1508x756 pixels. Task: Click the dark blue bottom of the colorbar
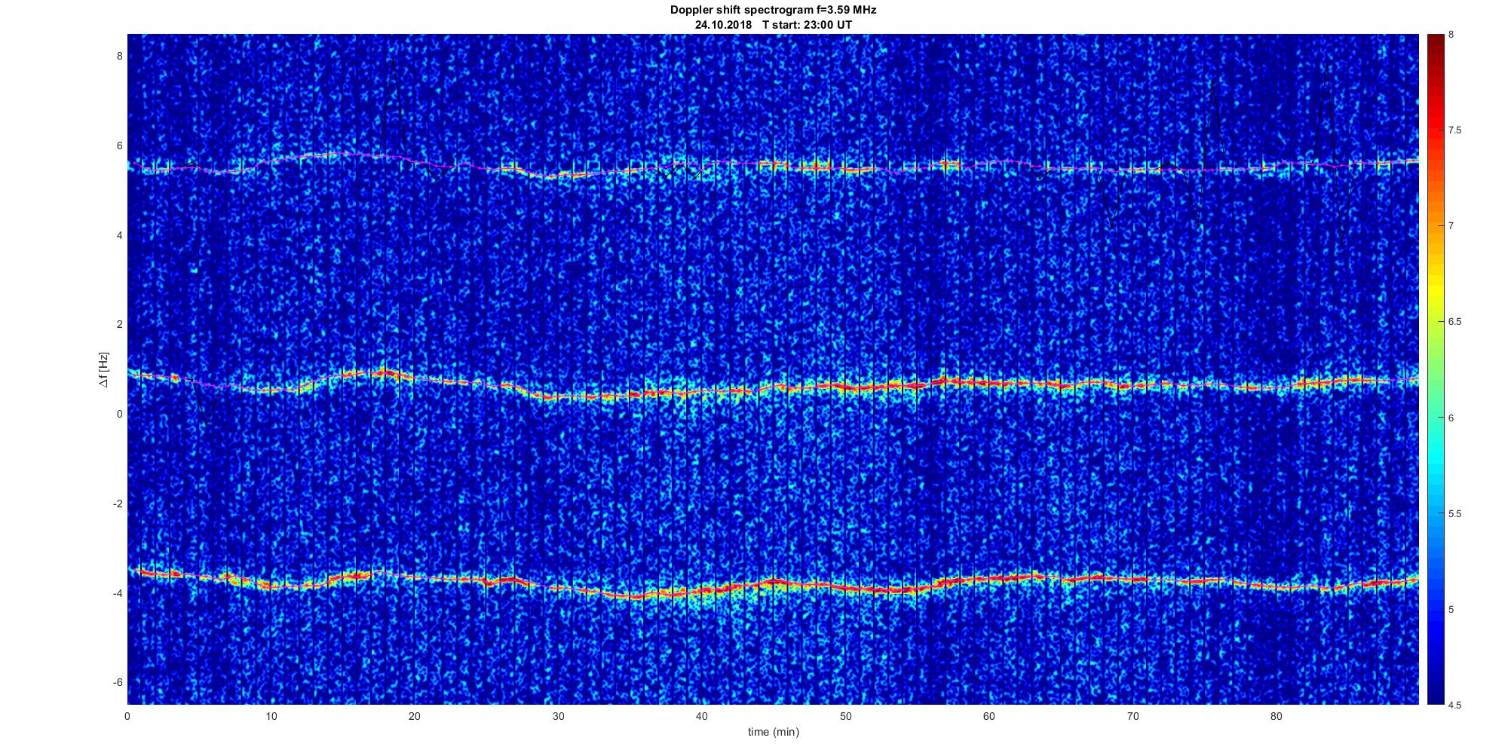pyautogui.click(x=1435, y=693)
